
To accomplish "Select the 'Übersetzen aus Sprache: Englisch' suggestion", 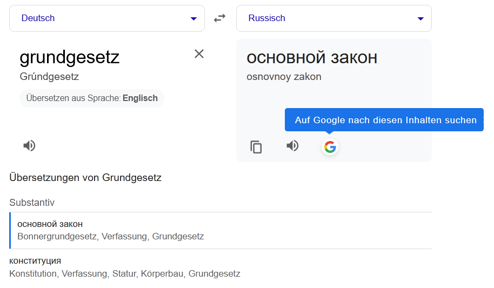I will click(x=92, y=98).
